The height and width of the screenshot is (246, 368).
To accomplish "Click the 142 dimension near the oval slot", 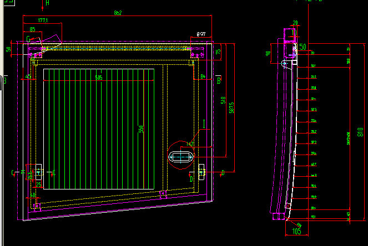I will [x=190, y=144].
